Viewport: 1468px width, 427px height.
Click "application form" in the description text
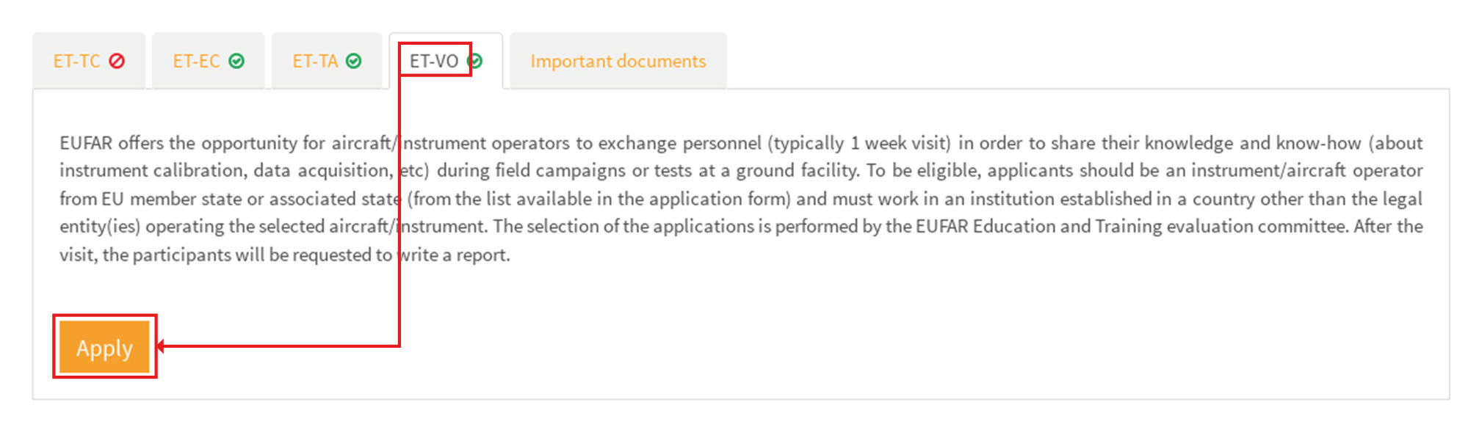[x=719, y=199]
